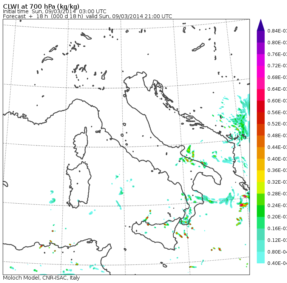Choose the dark red band between 0.52E-03 and 0.56E-03
Viewport: 287px width, 283px height.
[261, 118]
